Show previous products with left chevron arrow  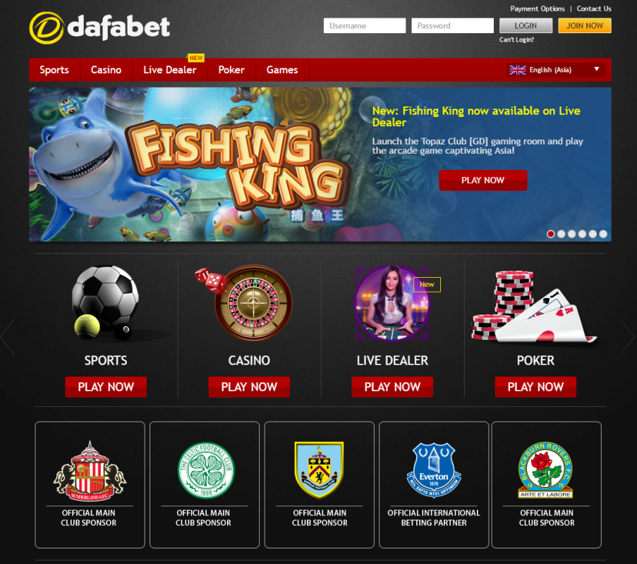click(x=8, y=337)
